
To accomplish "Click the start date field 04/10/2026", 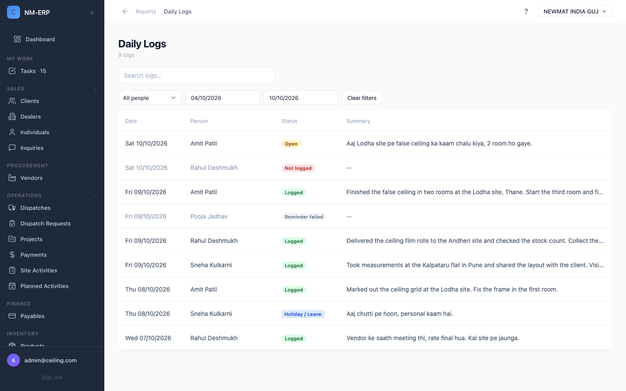I will [x=223, y=98].
